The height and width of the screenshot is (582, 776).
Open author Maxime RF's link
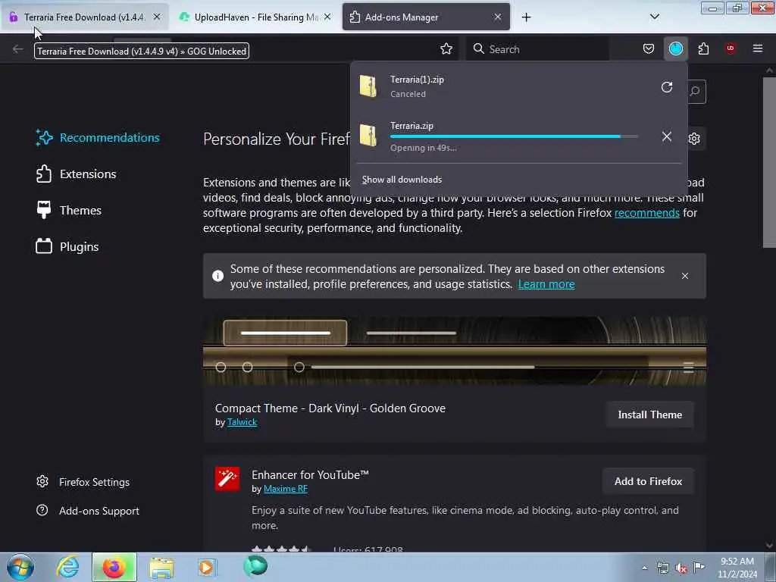(x=286, y=489)
